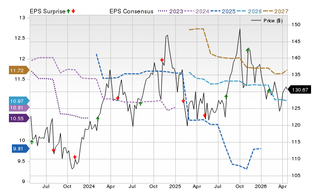The height and width of the screenshot is (189, 317).
Task: Select the red surprise arrow for November 2023
Action: click(75, 157)
